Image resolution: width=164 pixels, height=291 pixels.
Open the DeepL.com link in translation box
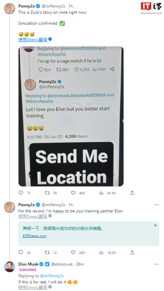pos(35,236)
